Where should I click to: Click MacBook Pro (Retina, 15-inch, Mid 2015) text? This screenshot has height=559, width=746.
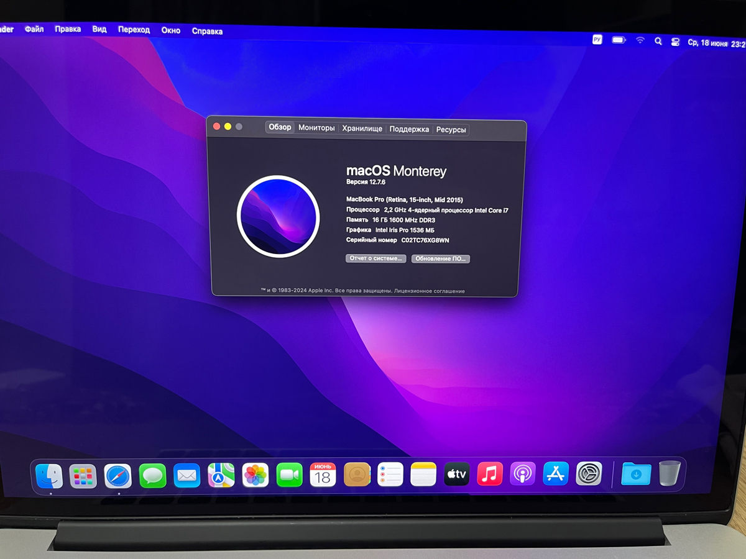coord(405,200)
